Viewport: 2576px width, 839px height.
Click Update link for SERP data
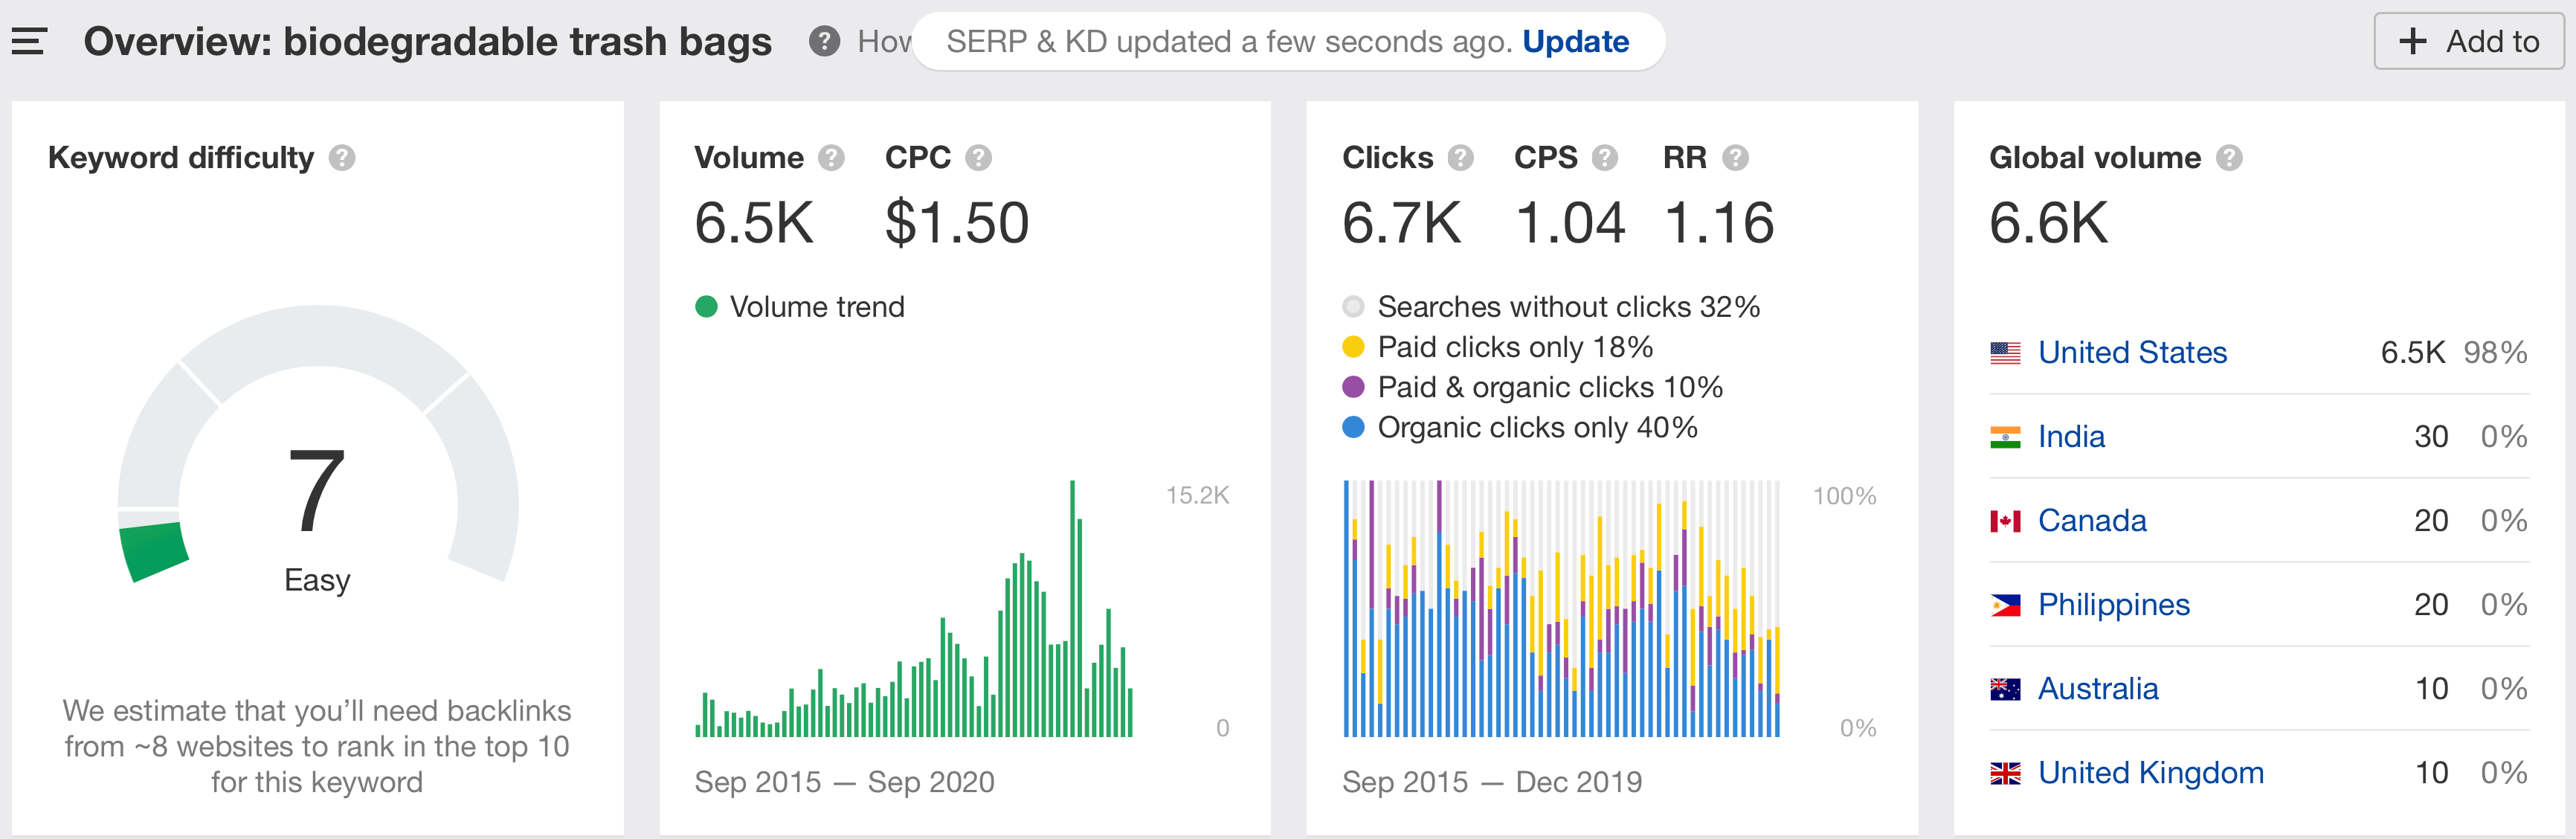pos(1575,42)
